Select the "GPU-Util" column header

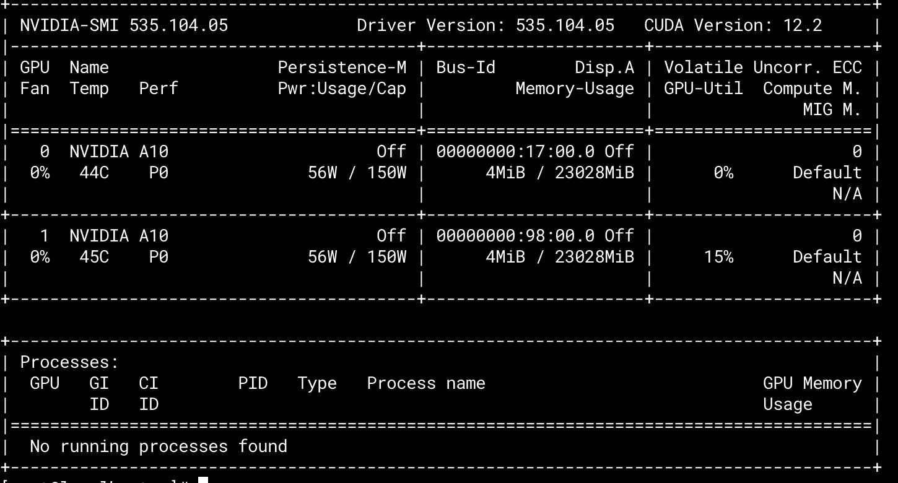pos(704,89)
